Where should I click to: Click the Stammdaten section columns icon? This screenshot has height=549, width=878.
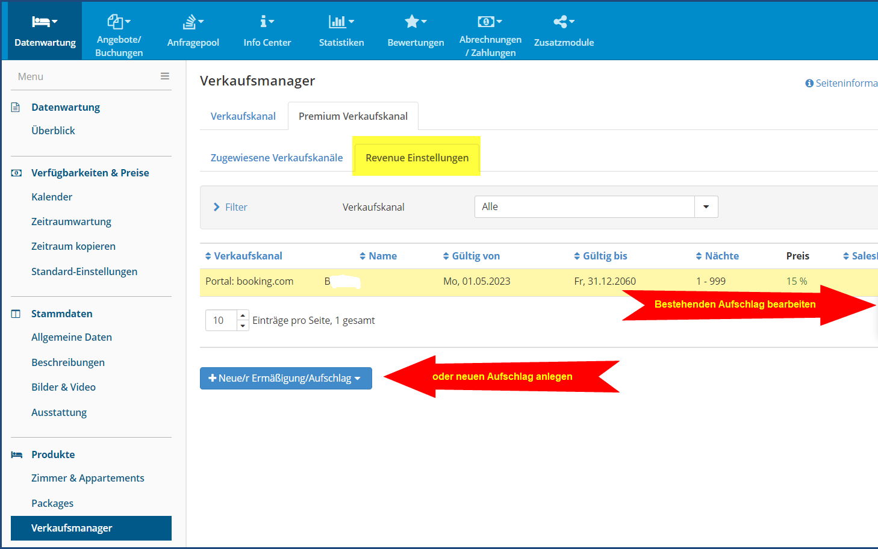[16, 314]
